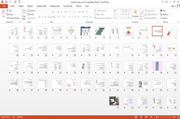Image resolution: width=180 pixels, height=119 pixels.
Task: Toggle Underline formatting
Action: (x=45, y=17)
